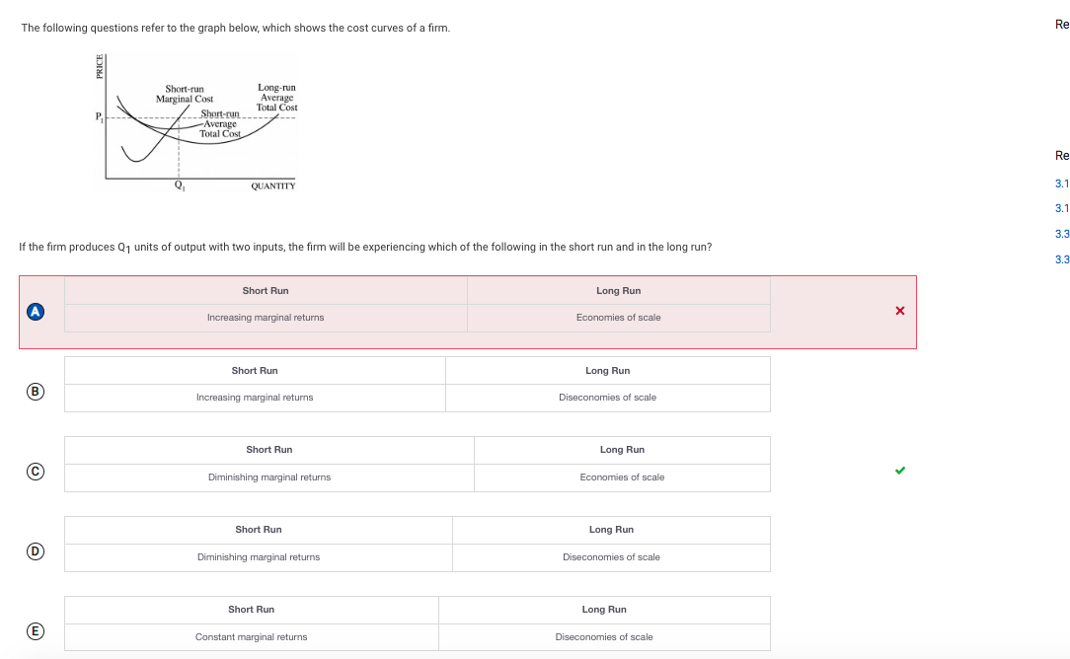Click the Long-run Average Total Cost label
1070x659 pixels.
[275, 98]
